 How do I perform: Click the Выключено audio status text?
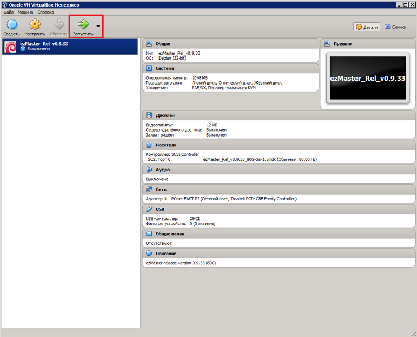point(157,179)
